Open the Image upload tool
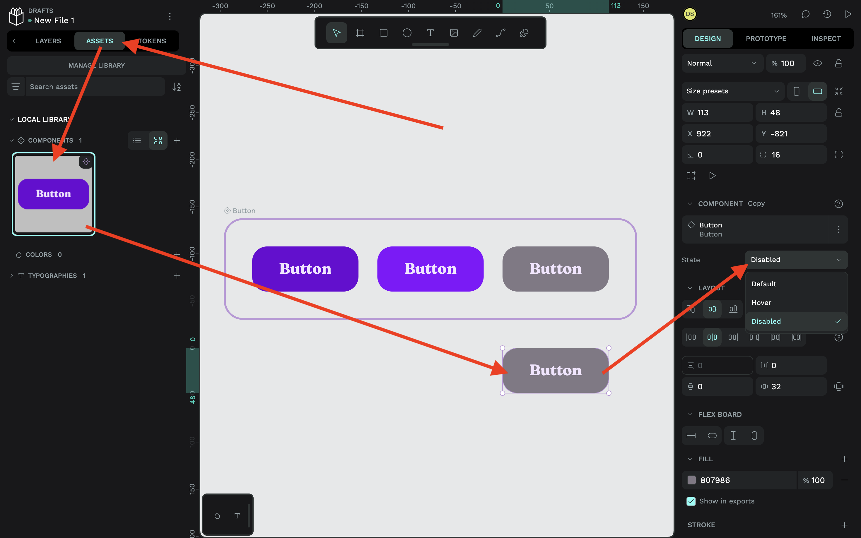The width and height of the screenshot is (861, 538). [x=453, y=32]
